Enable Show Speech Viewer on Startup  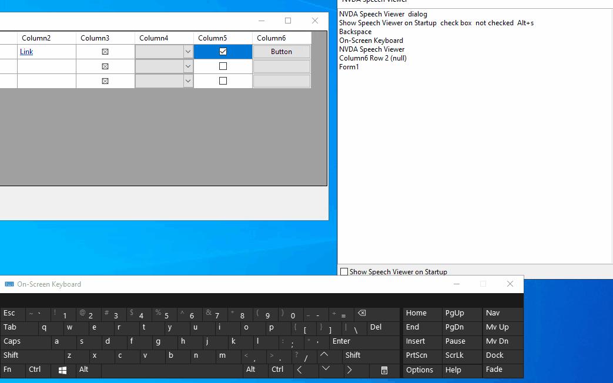(x=343, y=271)
